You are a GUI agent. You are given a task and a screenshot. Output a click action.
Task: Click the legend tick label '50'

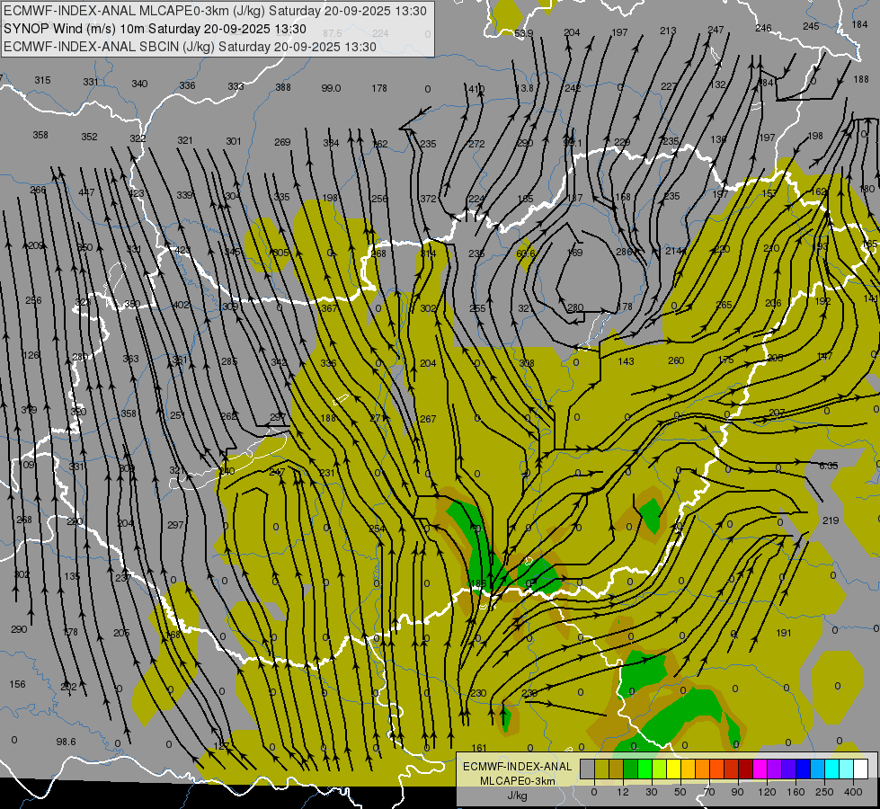click(680, 792)
